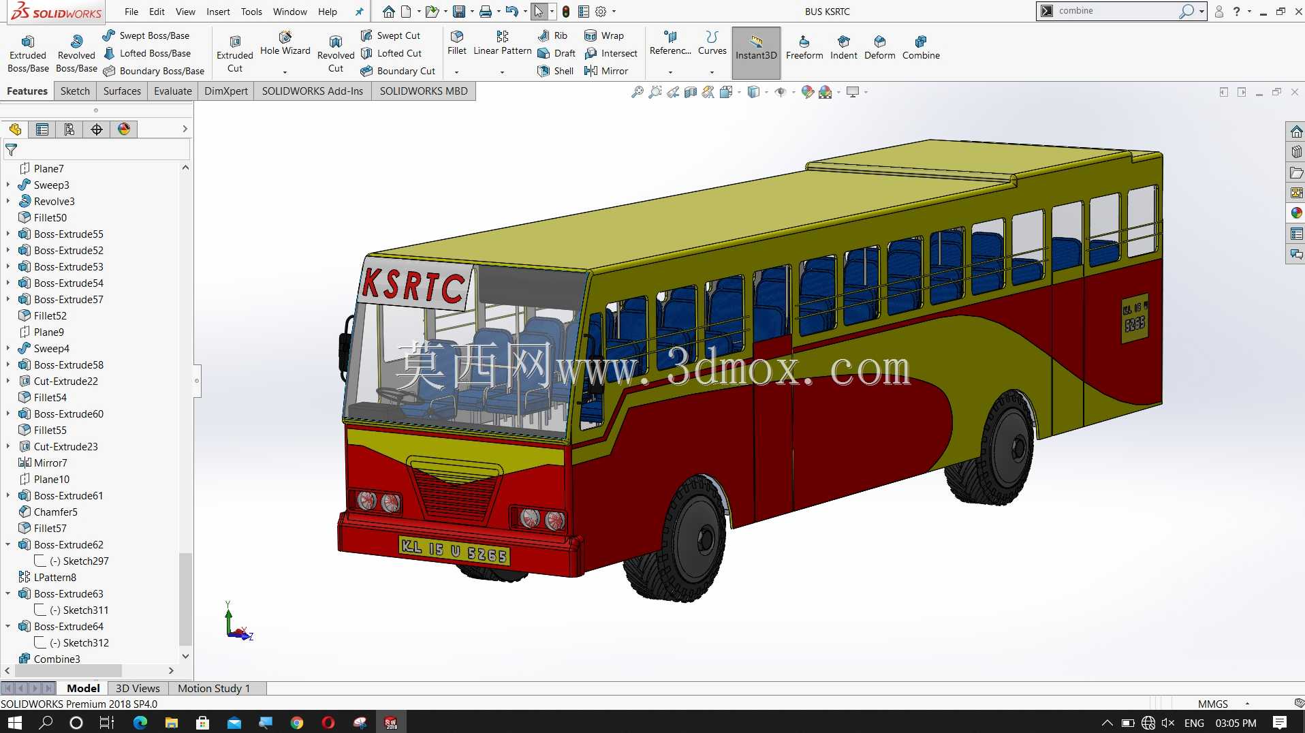The image size is (1305, 733).
Task: Expand the Sweep3 feature
Action: tap(7, 185)
